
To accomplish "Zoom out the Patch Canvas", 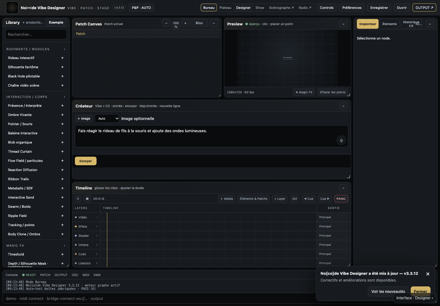I will click(x=166, y=23).
